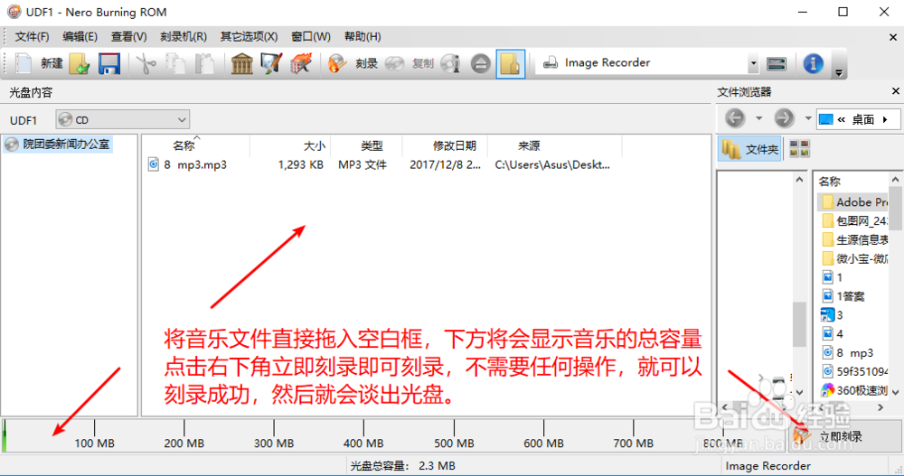Click the disc info icon

[450, 63]
